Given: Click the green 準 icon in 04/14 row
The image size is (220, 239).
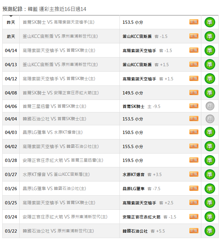Looking at the screenshot, I should [210, 50].
